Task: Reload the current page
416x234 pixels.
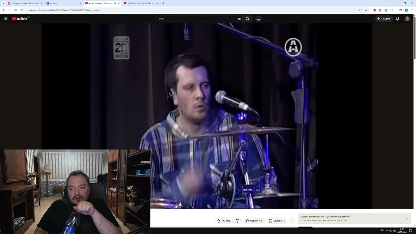Action: coord(15,10)
